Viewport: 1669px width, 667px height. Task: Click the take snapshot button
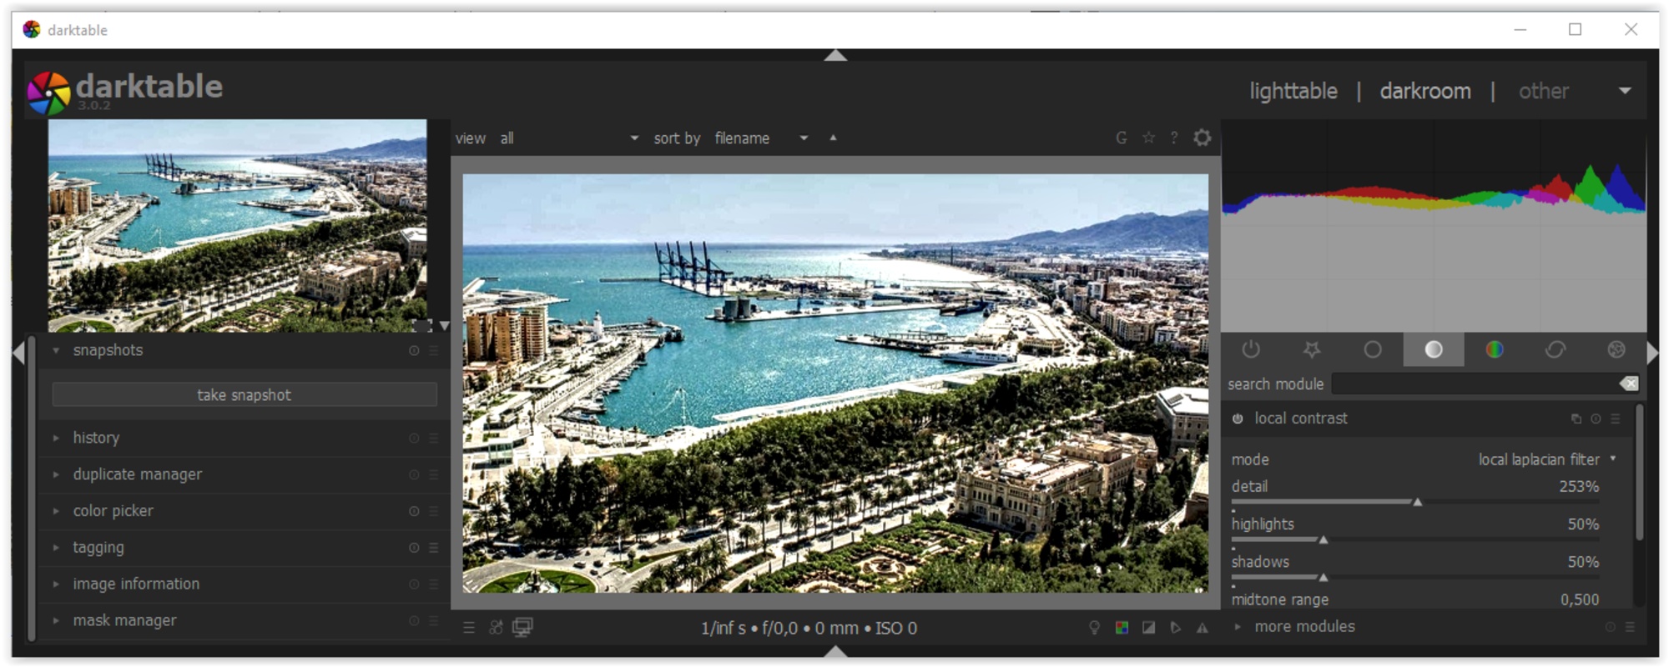point(244,395)
